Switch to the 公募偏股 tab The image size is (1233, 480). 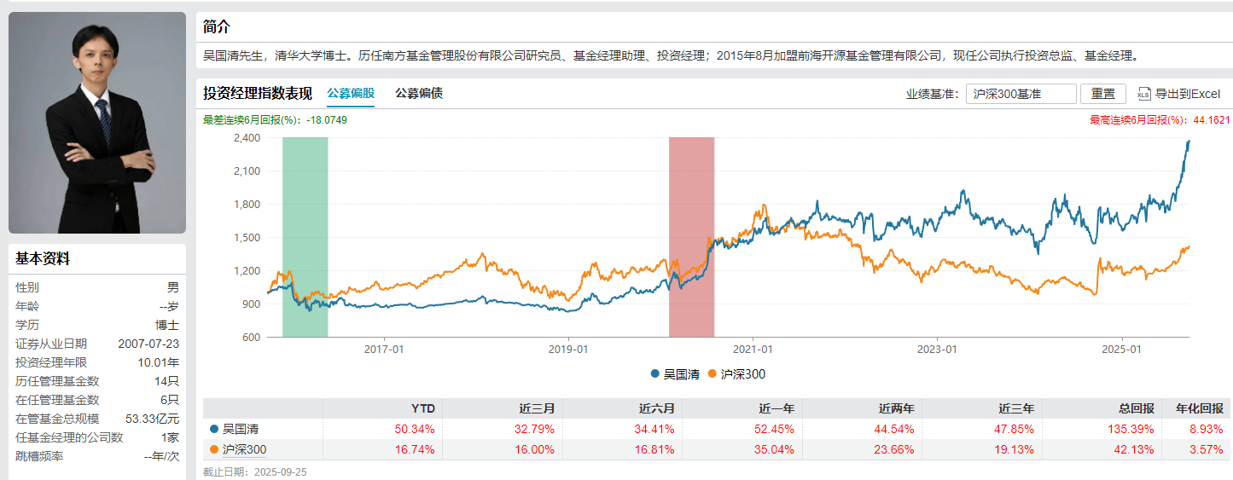pyautogui.click(x=351, y=94)
